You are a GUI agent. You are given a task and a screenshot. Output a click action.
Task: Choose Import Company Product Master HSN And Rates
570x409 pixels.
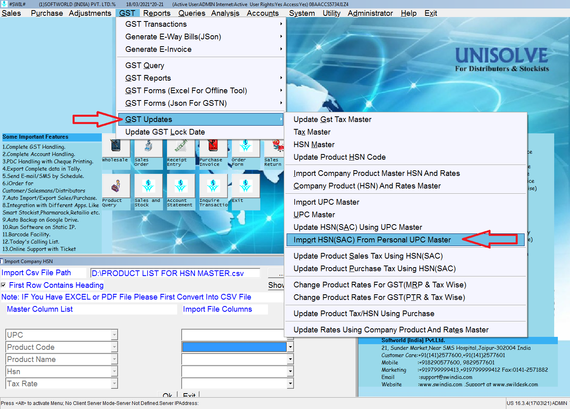click(405, 173)
